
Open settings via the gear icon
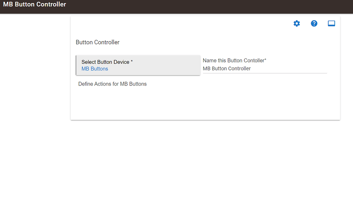(x=296, y=23)
